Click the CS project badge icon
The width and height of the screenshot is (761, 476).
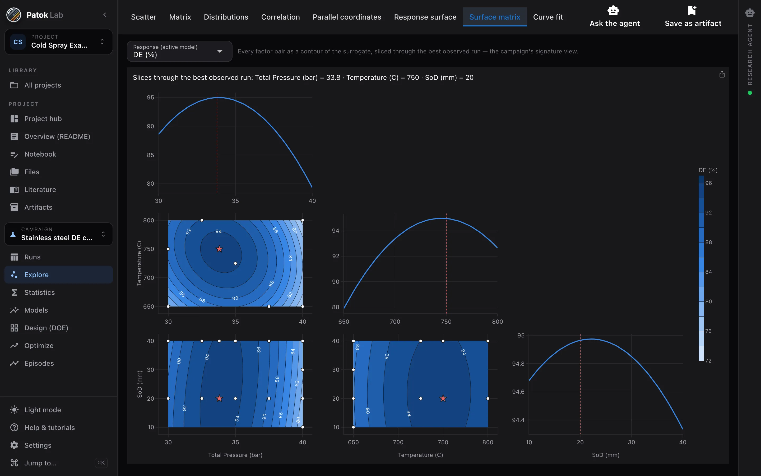18,42
